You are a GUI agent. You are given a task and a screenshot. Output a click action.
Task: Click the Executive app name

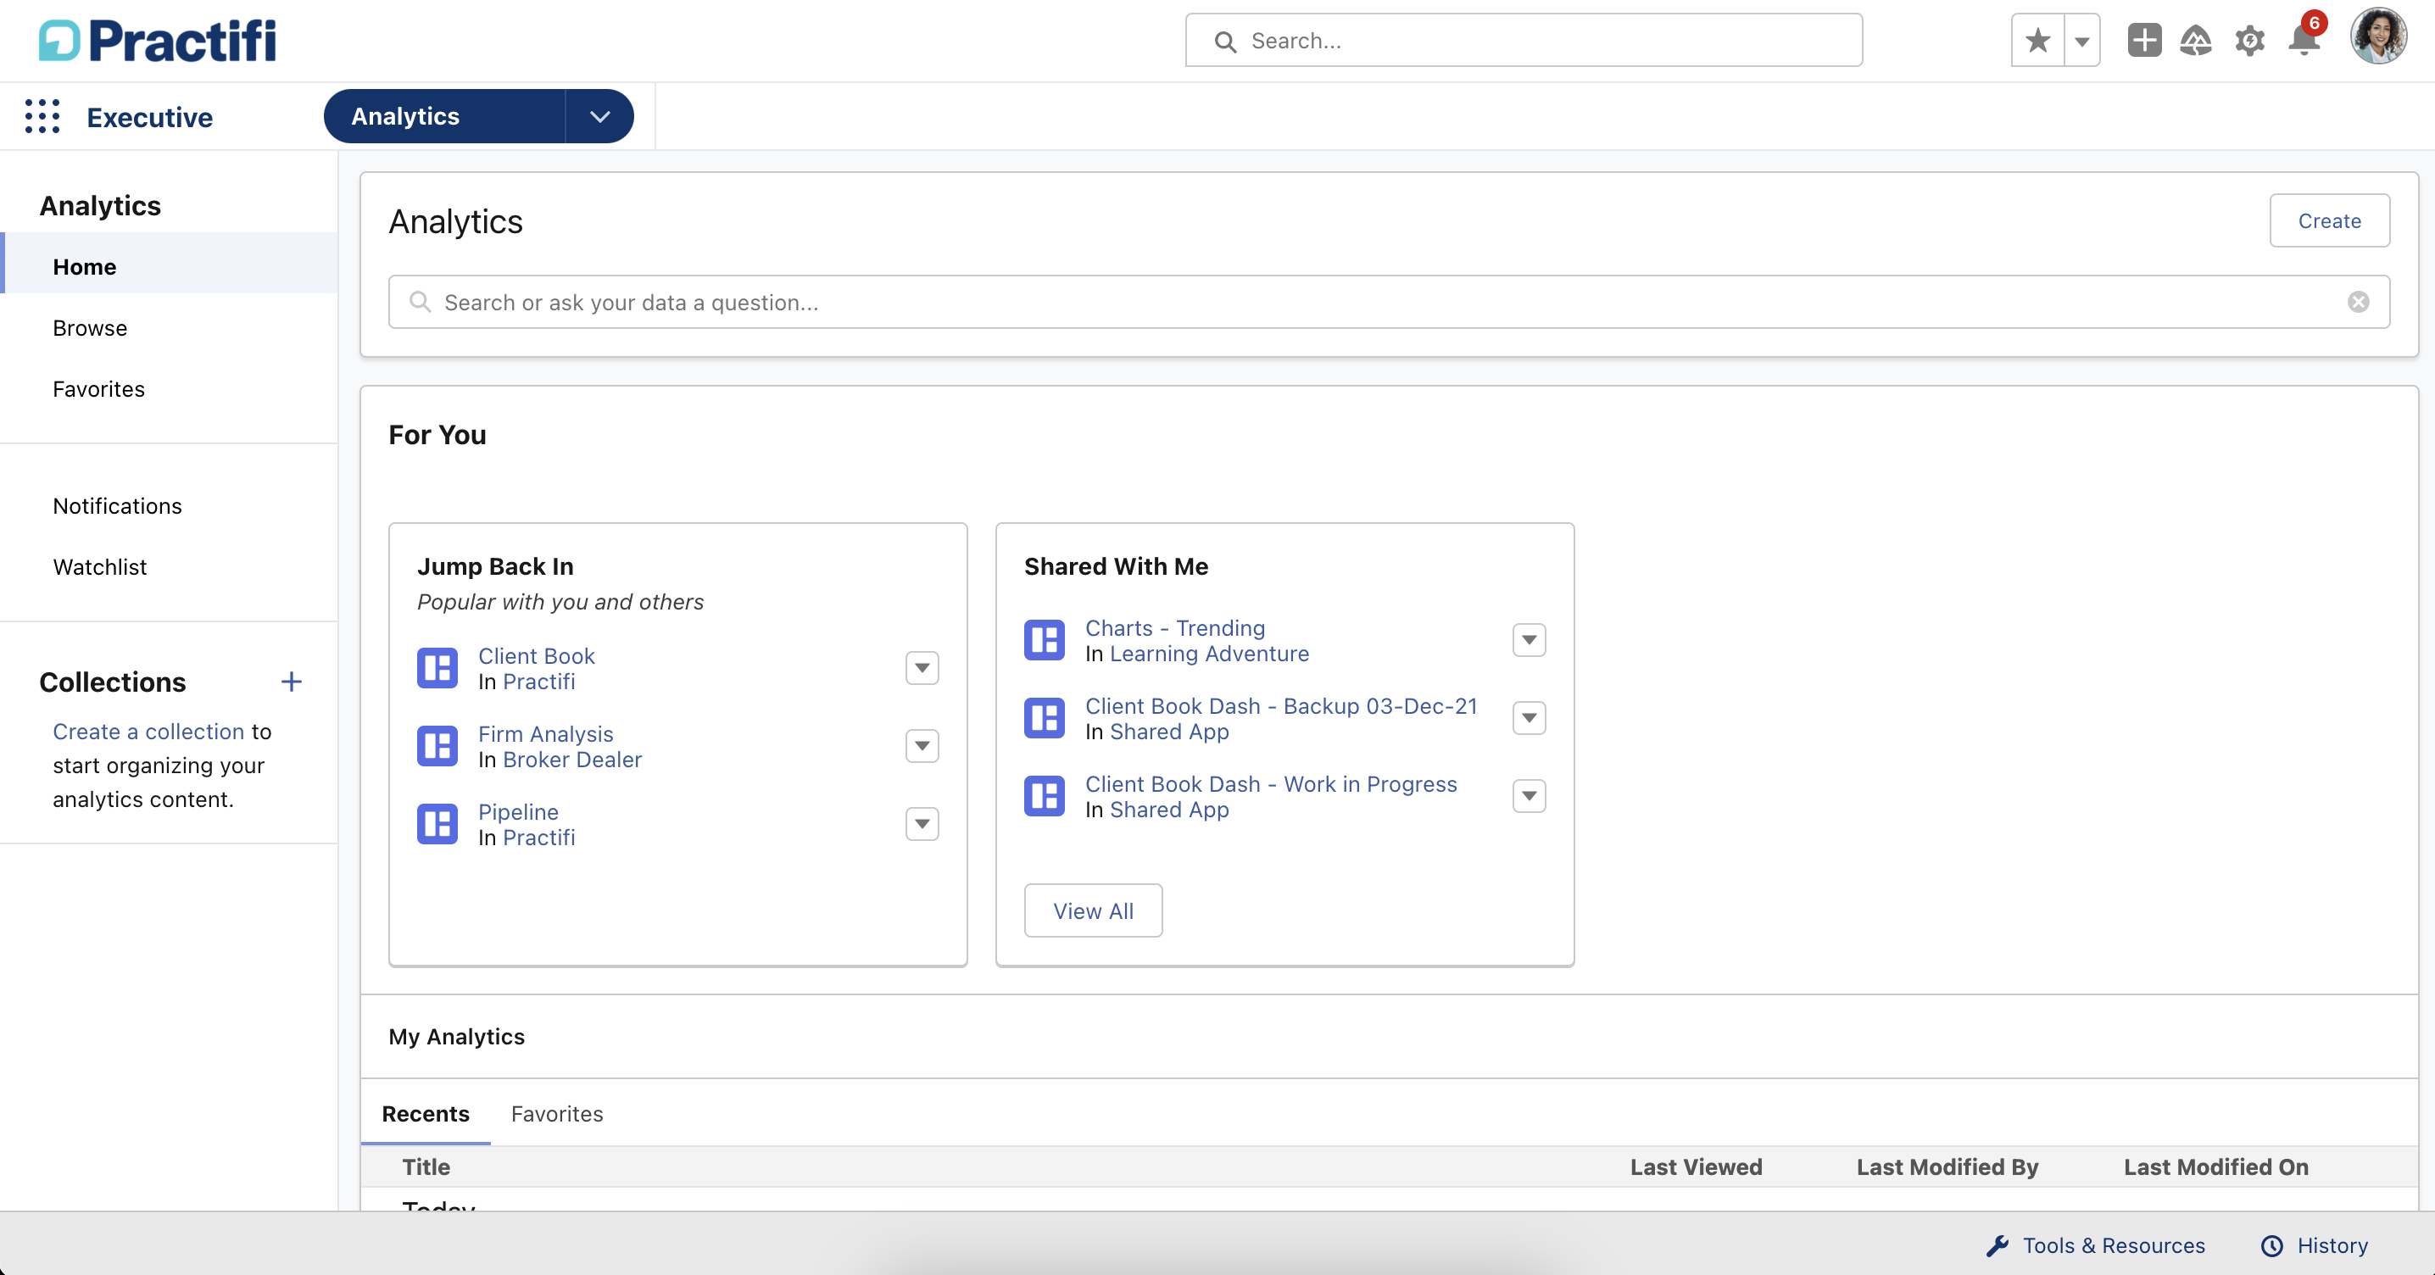pyautogui.click(x=149, y=117)
